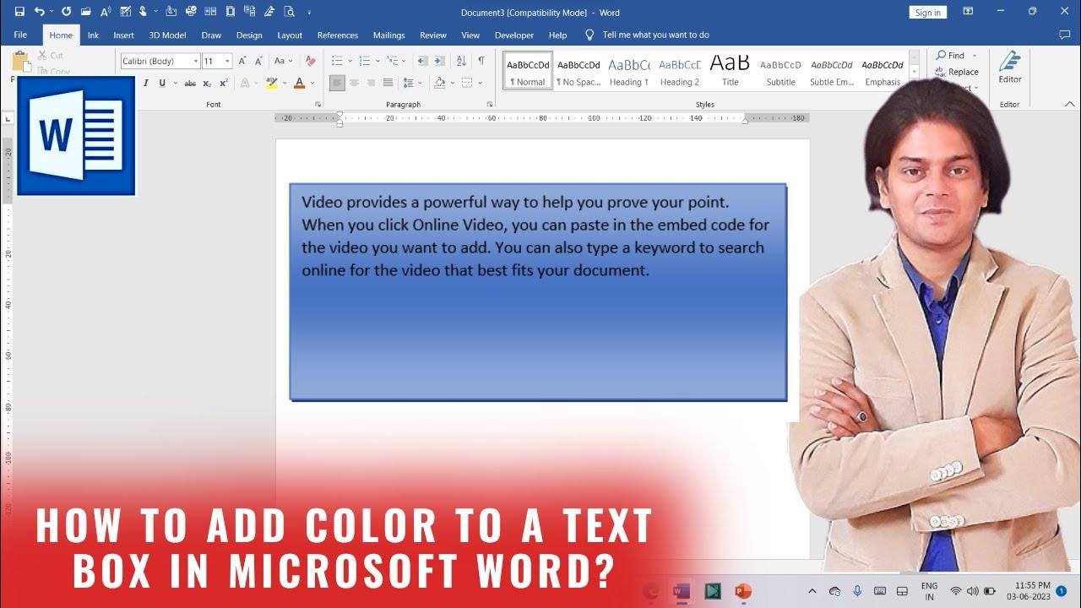The image size is (1081, 608).
Task: Center align the paragraph
Action: (354, 83)
